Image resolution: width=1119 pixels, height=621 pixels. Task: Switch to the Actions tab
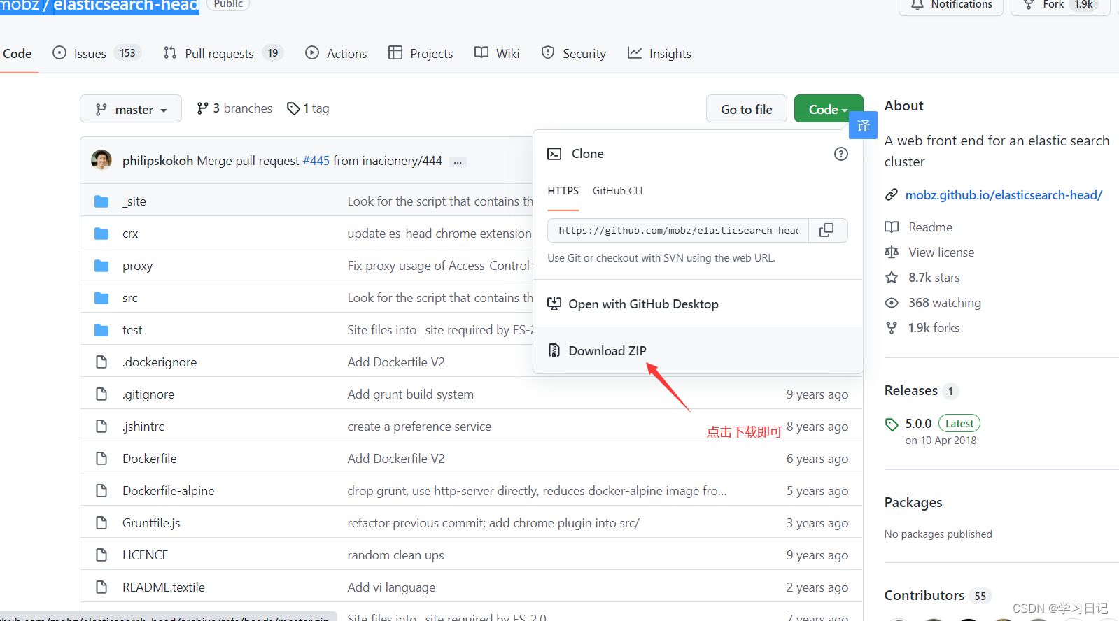[x=336, y=53]
